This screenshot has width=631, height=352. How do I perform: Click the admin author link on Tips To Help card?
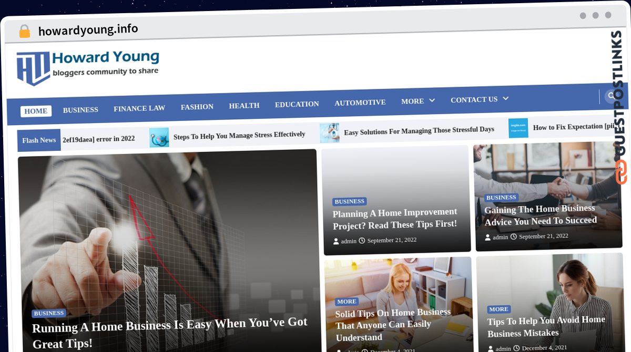coord(503,349)
